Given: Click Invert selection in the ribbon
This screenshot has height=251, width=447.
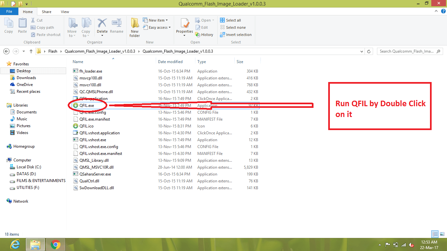Looking at the screenshot, I should [x=236, y=35].
